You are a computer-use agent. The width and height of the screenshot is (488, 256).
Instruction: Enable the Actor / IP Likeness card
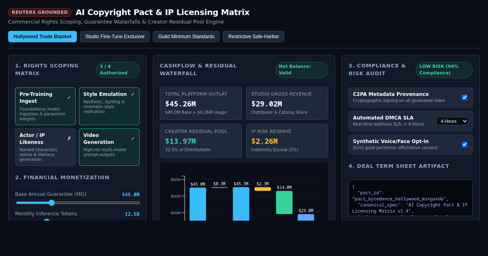pos(45,147)
